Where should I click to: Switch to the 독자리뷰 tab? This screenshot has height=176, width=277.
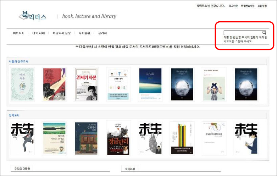point(130,169)
